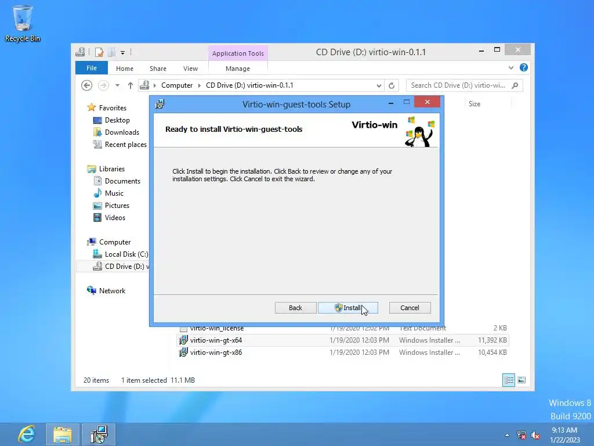This screenshot has height=446, width=594.
Task: Open Desktop in the navigation pane
Action: pos(117,120)
